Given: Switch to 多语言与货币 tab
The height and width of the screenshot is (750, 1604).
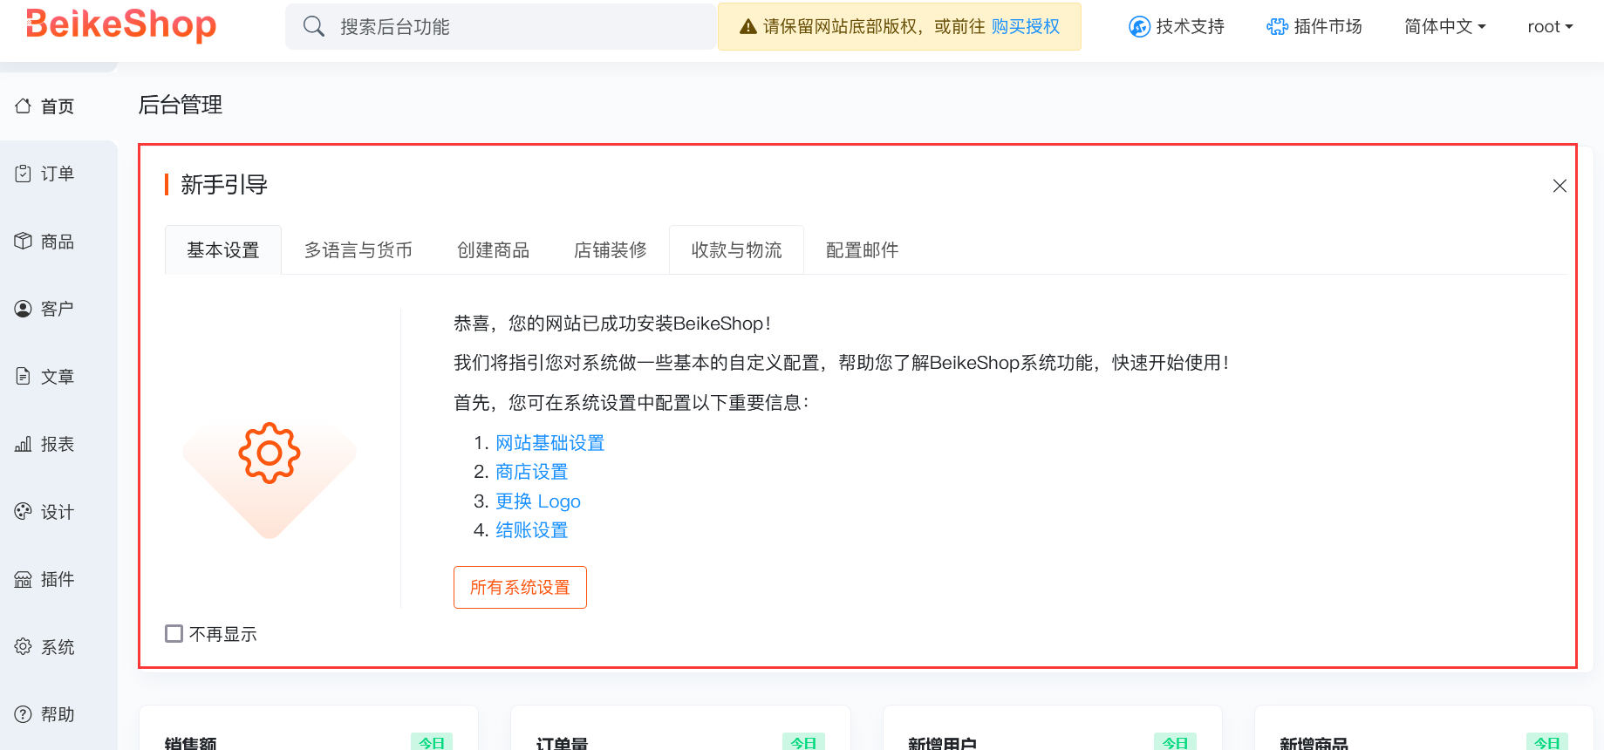Looking at the screenshot, I should coord(358,250).
